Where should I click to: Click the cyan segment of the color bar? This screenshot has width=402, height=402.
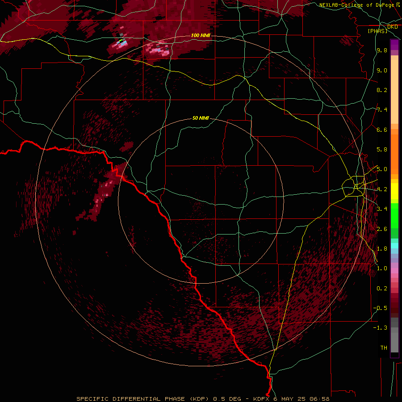tap(394, 246)
